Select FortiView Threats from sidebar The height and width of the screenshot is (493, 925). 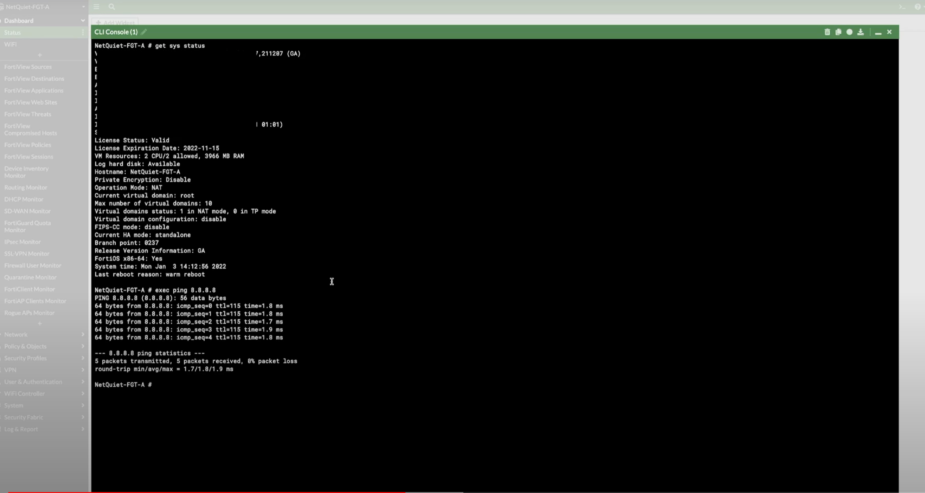(28, 114)
